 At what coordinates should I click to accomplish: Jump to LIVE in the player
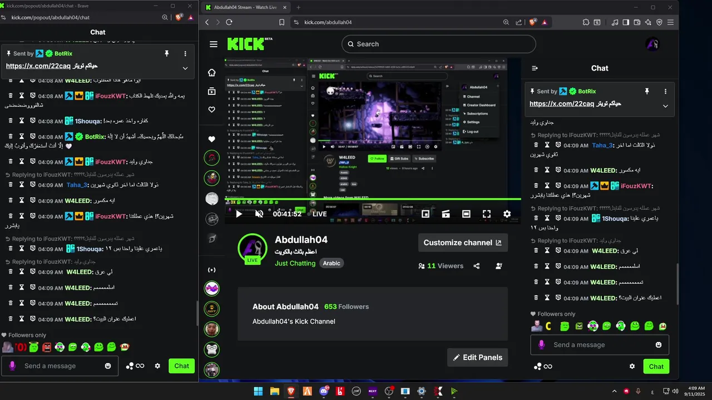[319, 214]
